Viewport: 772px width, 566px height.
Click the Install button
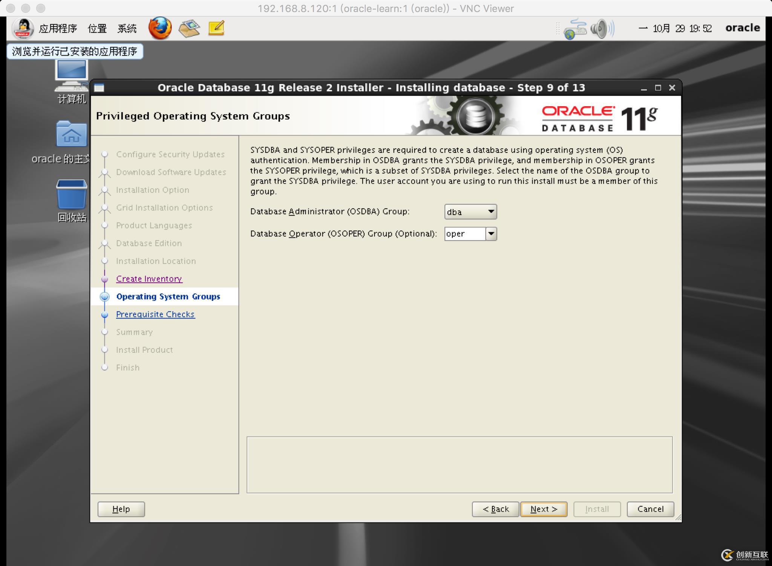[597, 509]
